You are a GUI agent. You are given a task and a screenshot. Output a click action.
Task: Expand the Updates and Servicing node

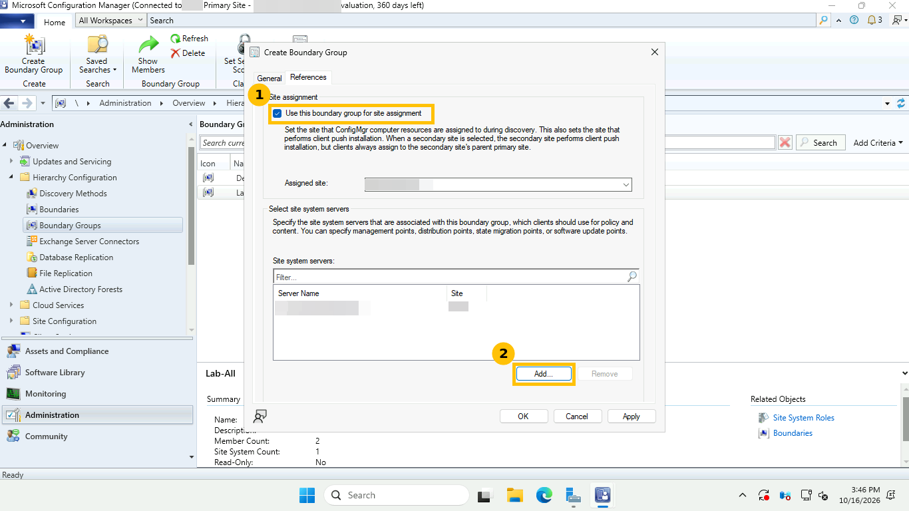[x=11, y=162]
